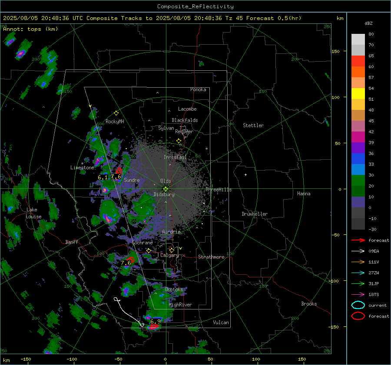Select the orange 111V arrow legend icon

click(x=358, y=262)
